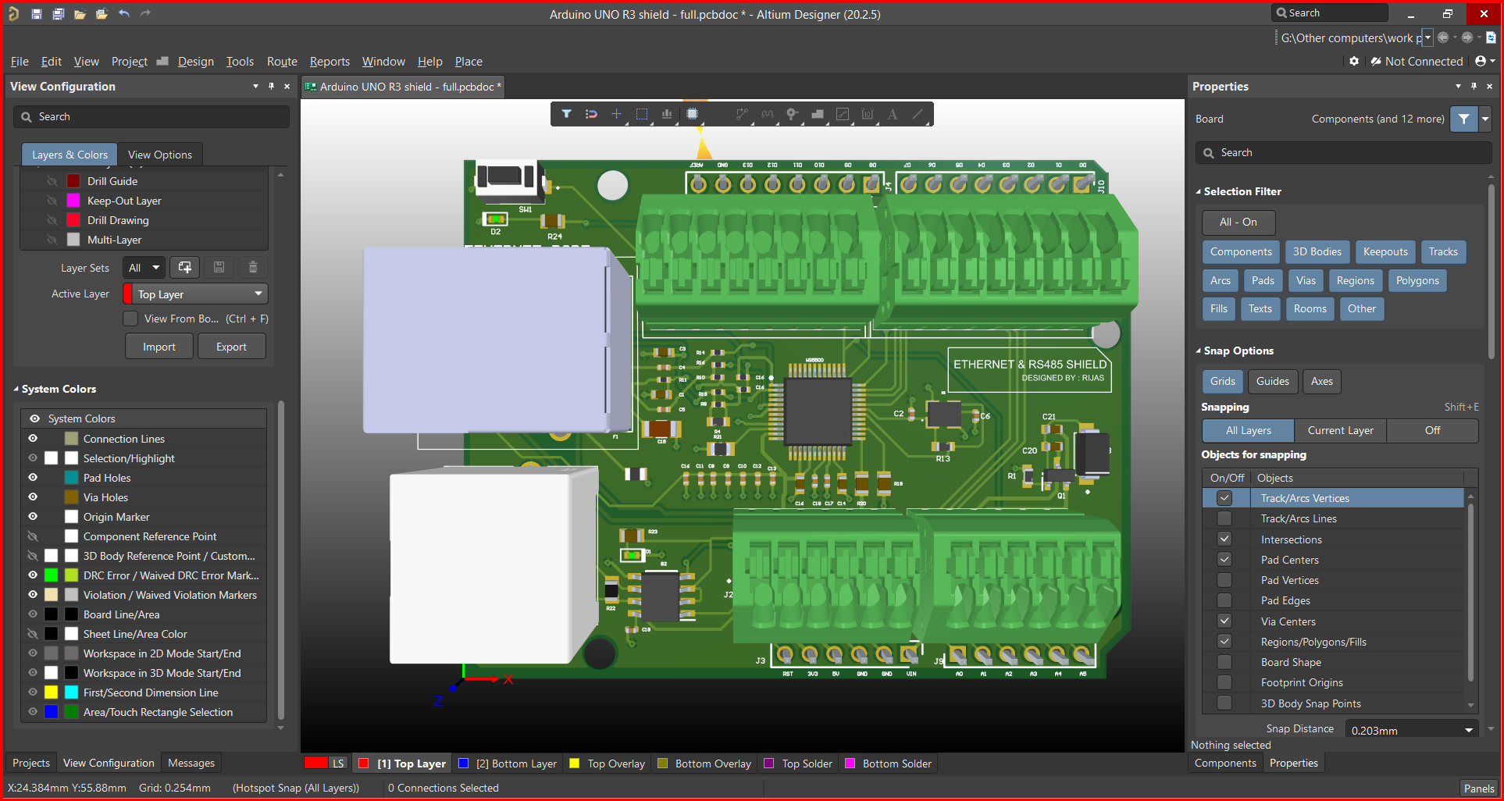Open the filter button dropdown arrow
The image size is (1504, 801).
(1485, 119)
